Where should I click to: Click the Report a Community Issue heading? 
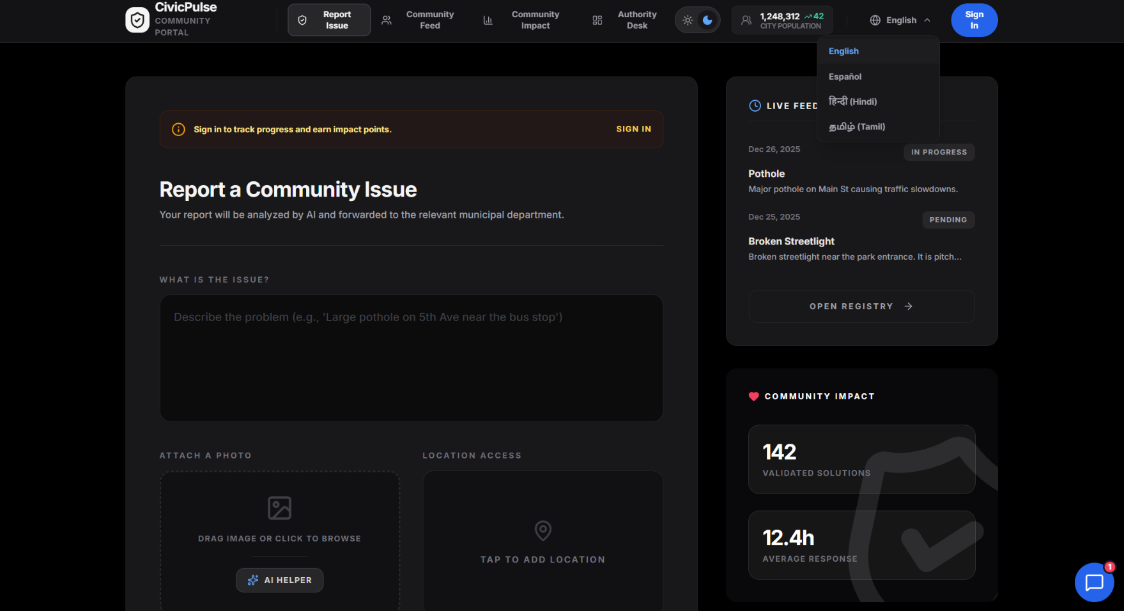(288, 190)
